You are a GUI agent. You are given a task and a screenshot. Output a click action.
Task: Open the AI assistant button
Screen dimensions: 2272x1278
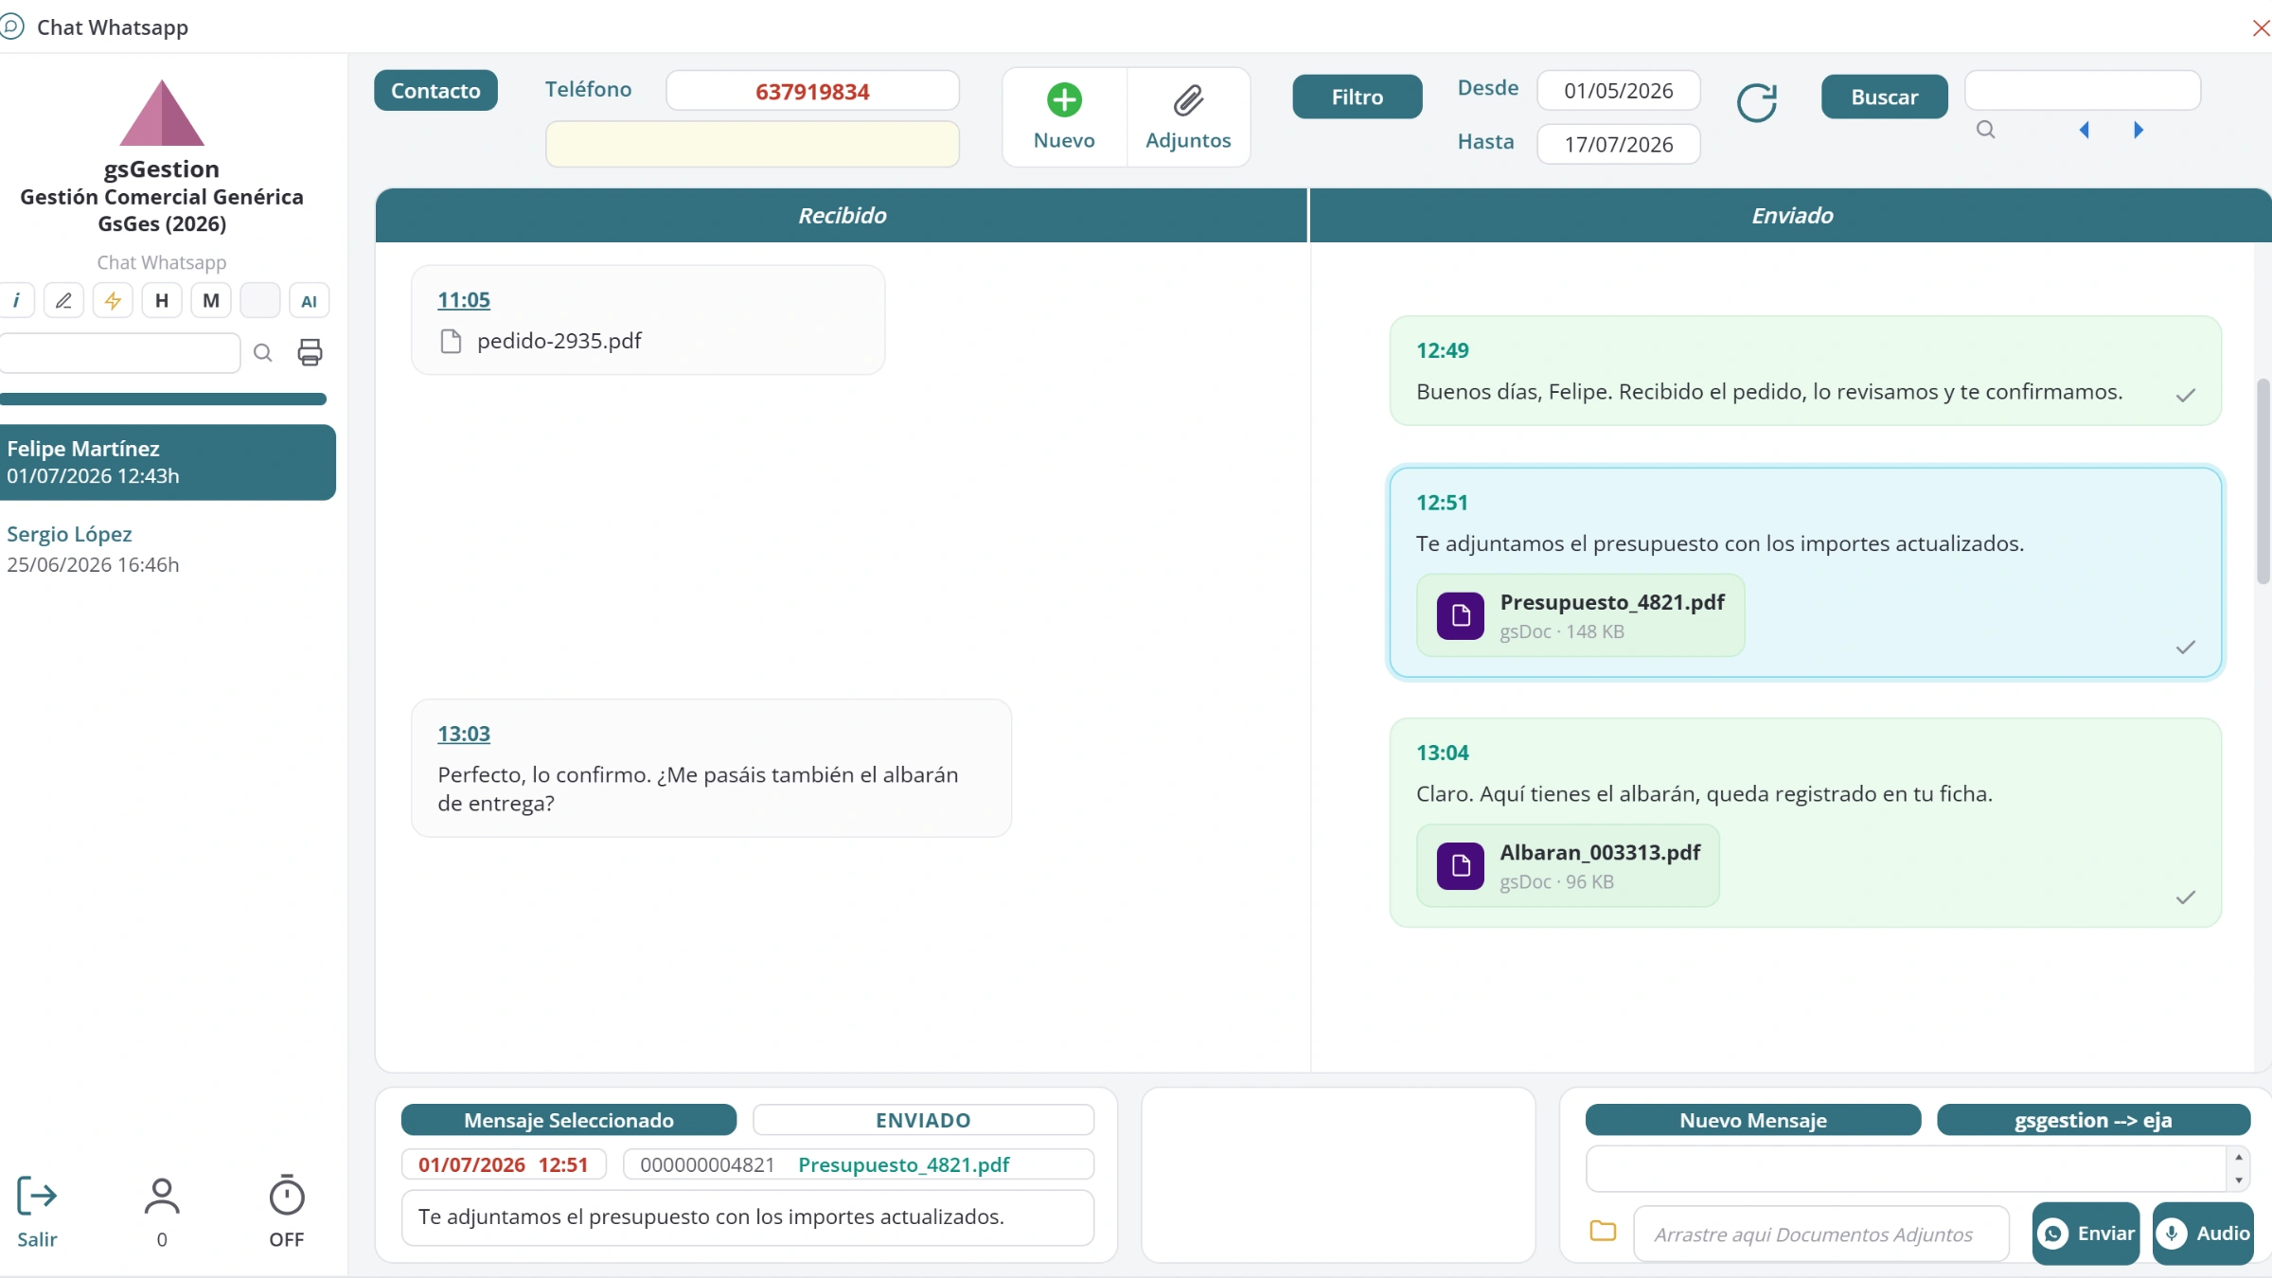tap(309, 301)
